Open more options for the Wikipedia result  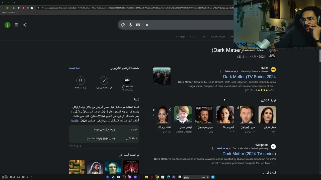tap(213, 148)
